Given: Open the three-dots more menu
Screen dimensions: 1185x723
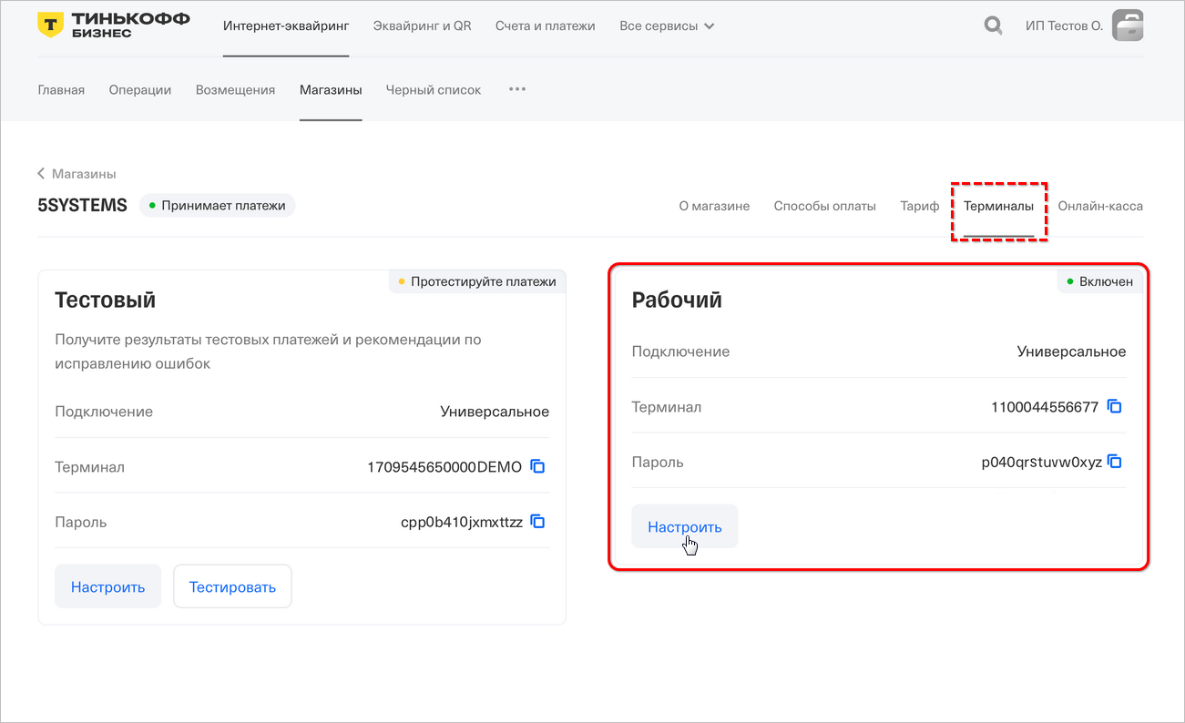Looking at the screenshot, I should 517,89.
